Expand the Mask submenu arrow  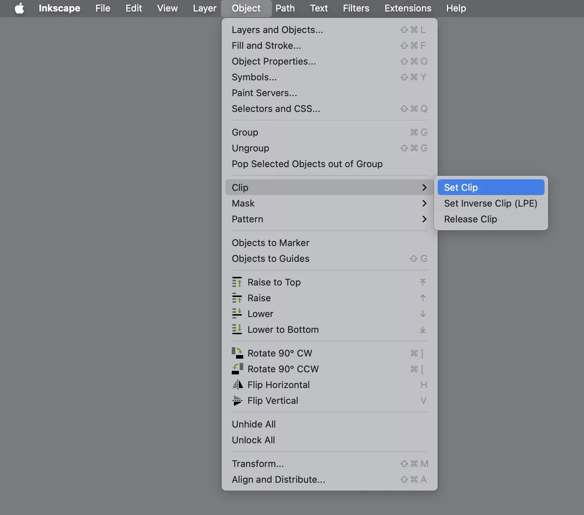point(424,203)
